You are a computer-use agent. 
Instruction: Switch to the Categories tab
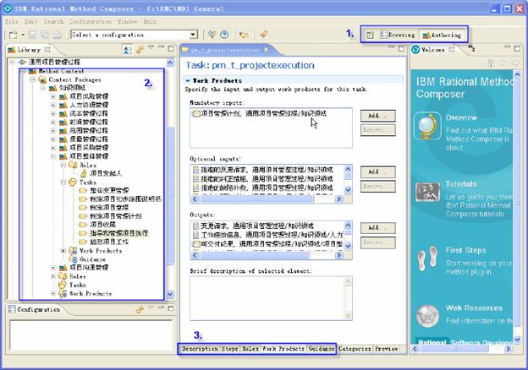click(355, 349)
